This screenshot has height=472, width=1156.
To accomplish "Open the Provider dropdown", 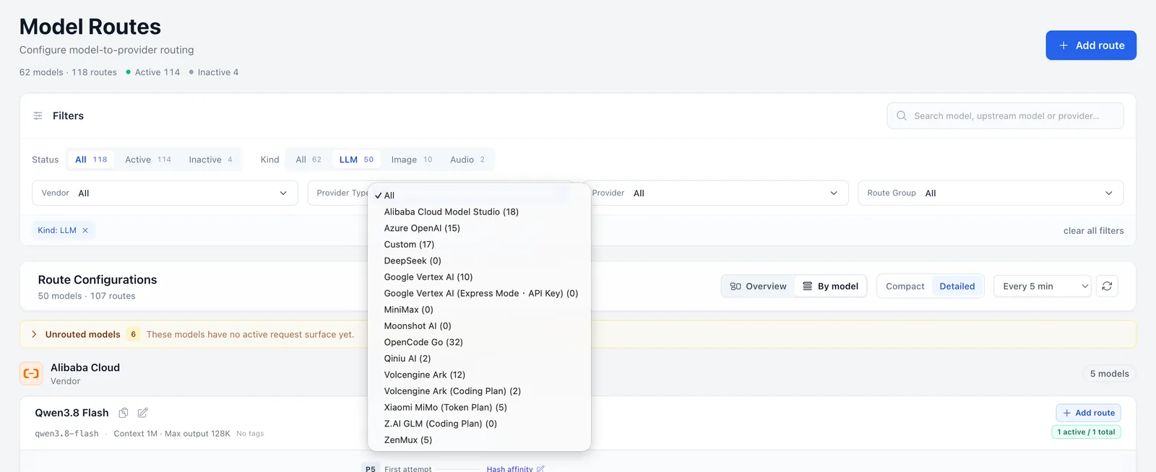I will [715, 193].
